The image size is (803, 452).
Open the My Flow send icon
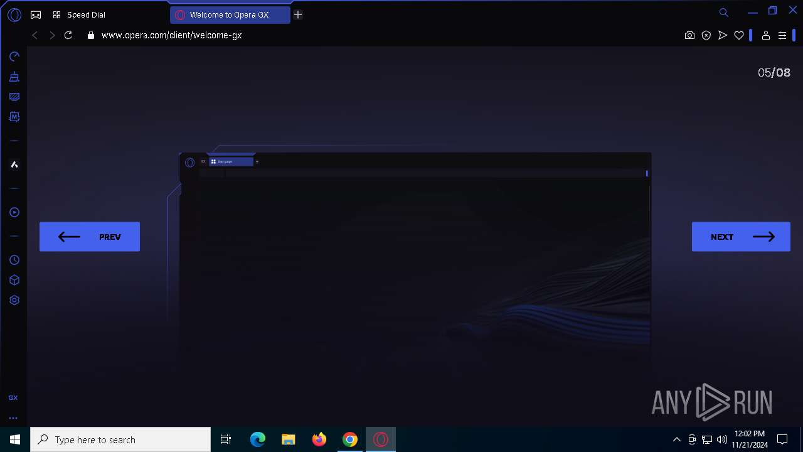[x=723, y=35]
